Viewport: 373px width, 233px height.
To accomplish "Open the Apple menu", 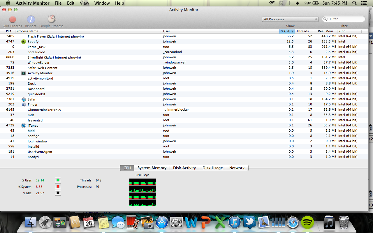I will coord(8,3).
